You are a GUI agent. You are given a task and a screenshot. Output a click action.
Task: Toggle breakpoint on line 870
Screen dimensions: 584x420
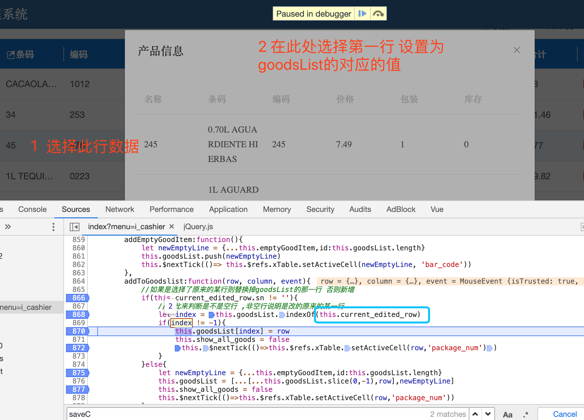(x=77, y=331)
